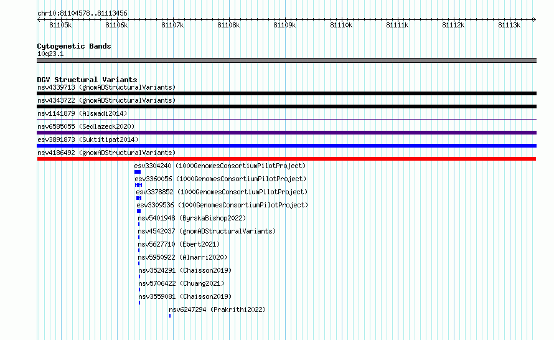This screenshot has width=554, height=340.
Task: Click the Cytogenetic Bands track title
Action: click(74, 46)
